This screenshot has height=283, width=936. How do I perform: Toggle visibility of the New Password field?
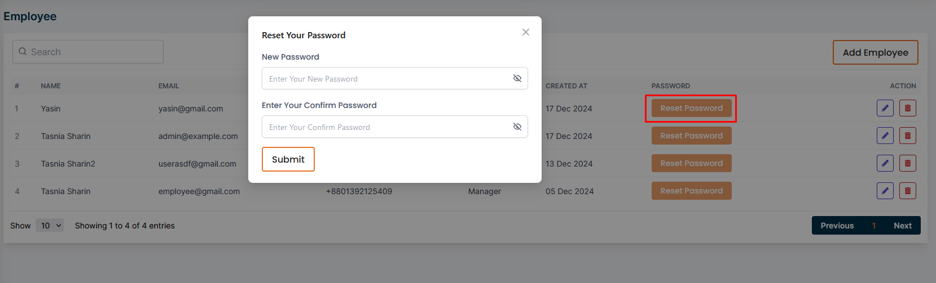coord(517,78)
